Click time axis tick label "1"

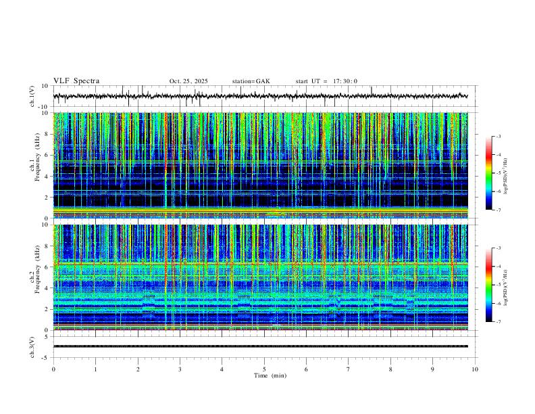[95, 369]
